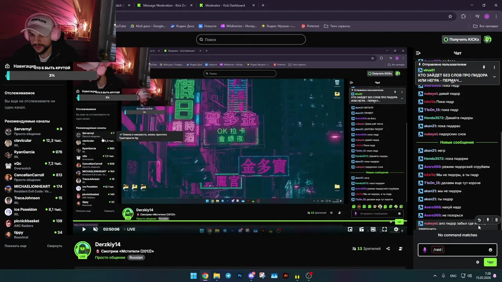The height and width of the screenshot is (282, 502).
Task: Enable mini player mode on the video
Action: (350, 230)
